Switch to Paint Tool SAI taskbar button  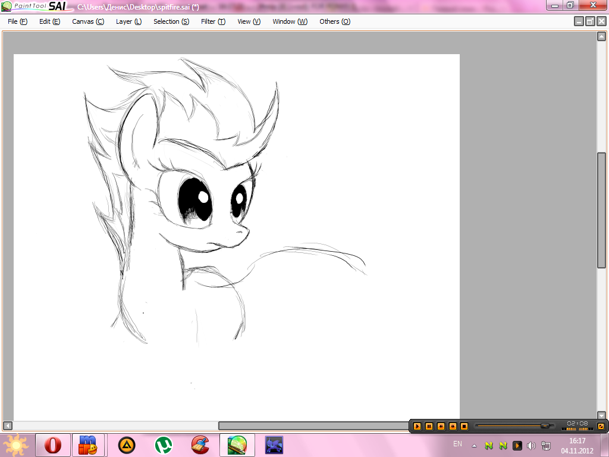tap(237, 445)
